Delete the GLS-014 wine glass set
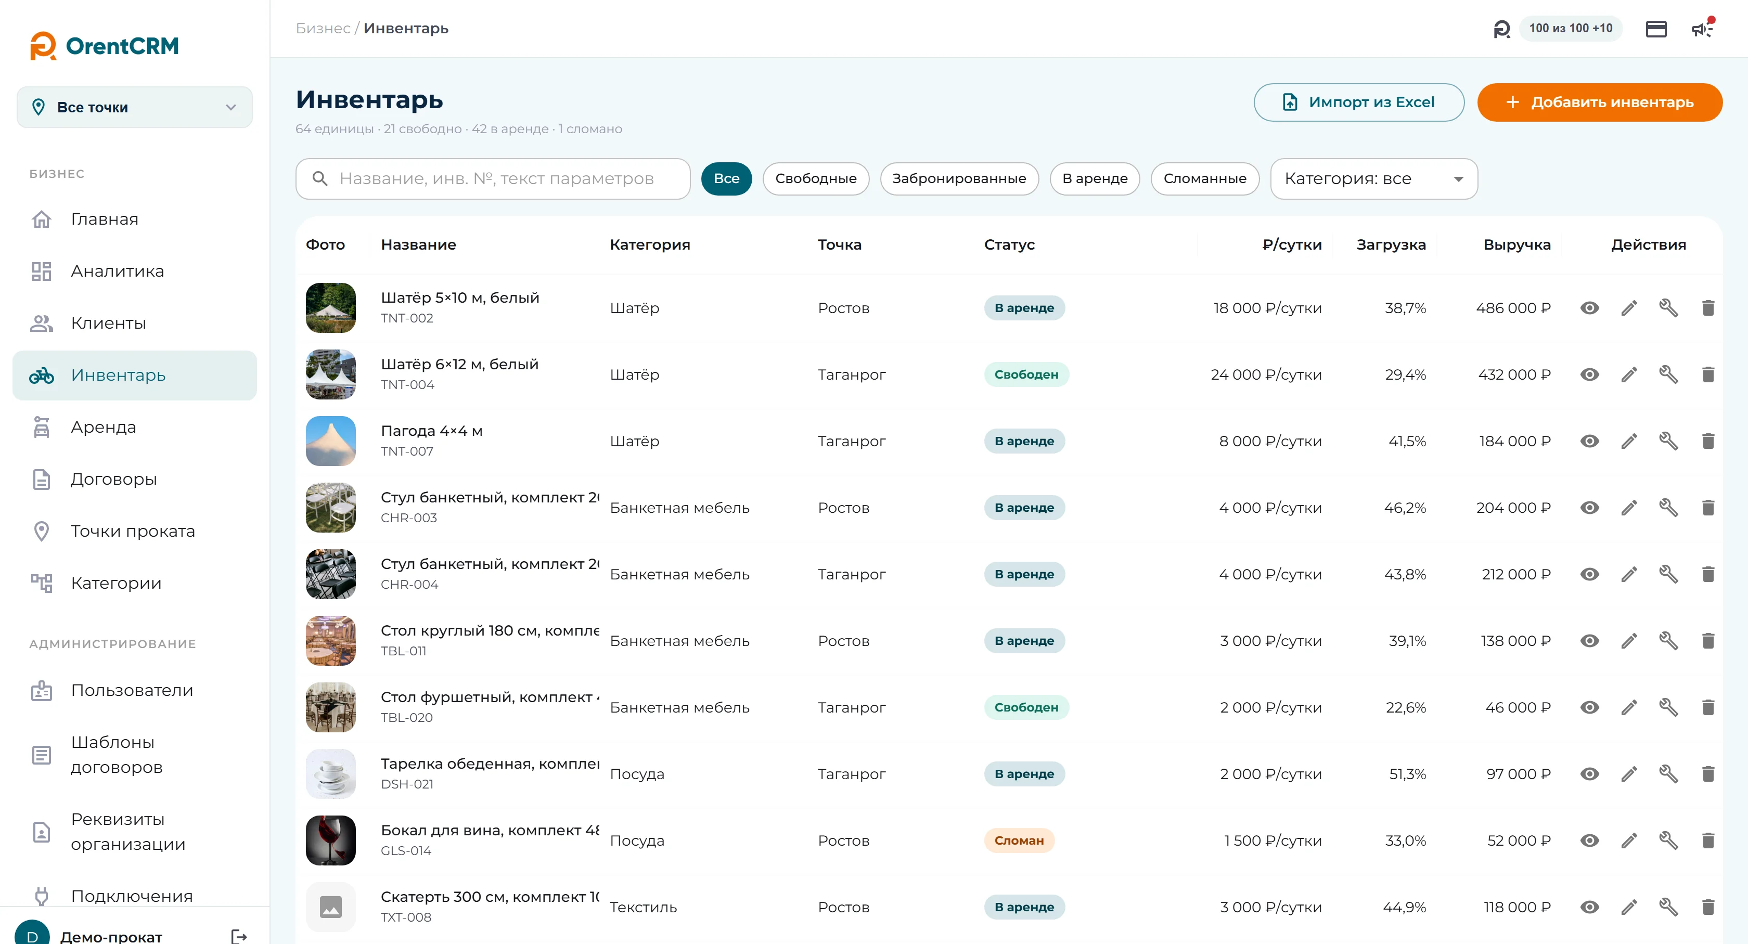1748x944 pixels. point(1708,840)
